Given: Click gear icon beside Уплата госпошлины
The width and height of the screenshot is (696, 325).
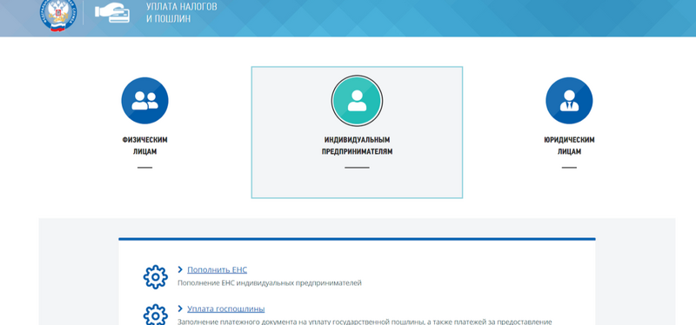Looking at the screenshot, I should coord(156,315).
